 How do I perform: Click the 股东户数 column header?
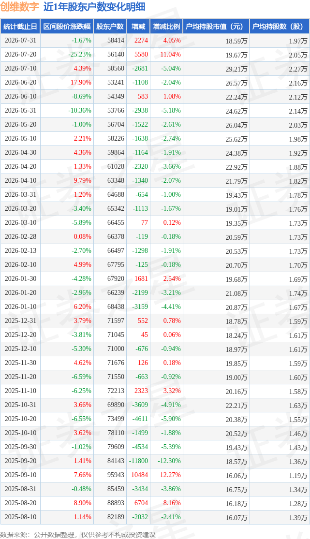(x=110, y=27)
